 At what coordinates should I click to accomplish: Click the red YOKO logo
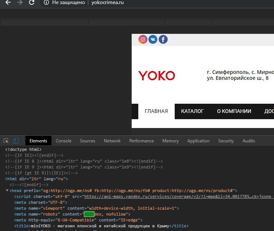157,76
